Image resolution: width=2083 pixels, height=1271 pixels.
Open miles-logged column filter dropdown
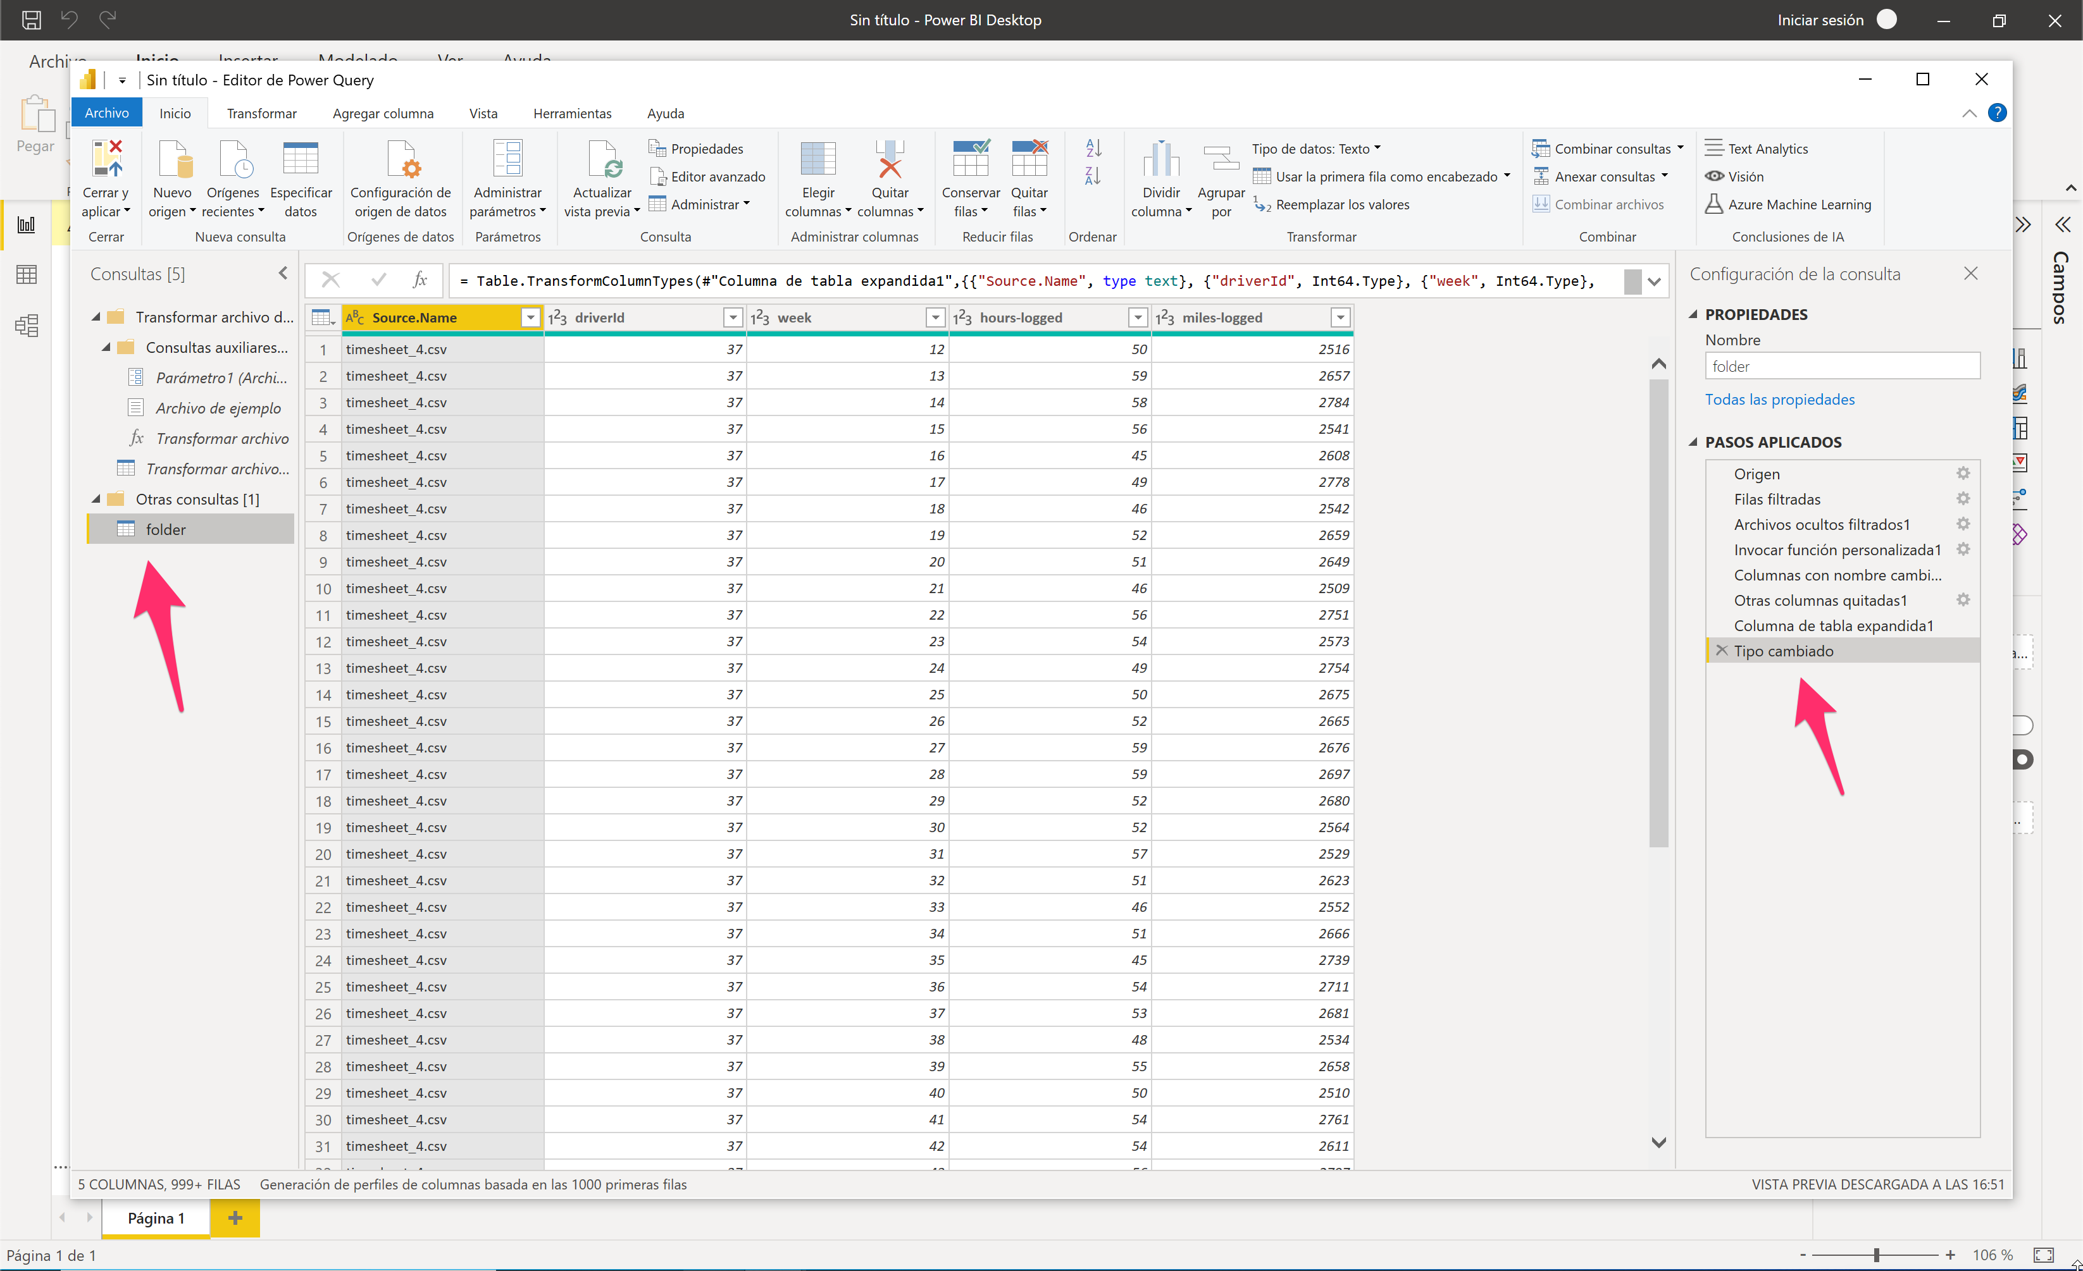[x=1340, y=317]
